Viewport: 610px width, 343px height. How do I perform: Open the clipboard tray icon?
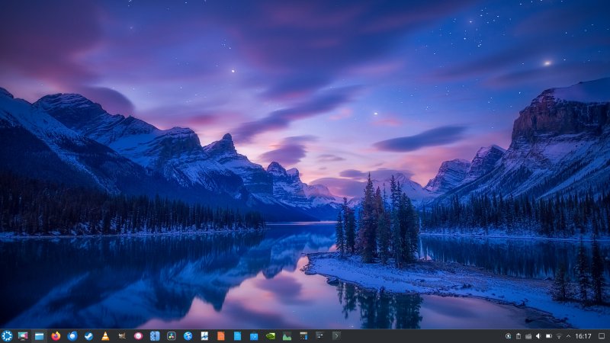pyautogui.click(x=518, y=335)
